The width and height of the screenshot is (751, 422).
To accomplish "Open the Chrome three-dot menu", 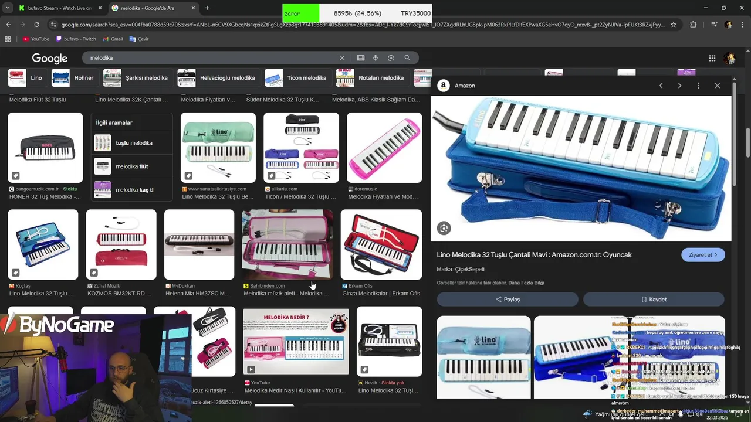I will point(742,25).
